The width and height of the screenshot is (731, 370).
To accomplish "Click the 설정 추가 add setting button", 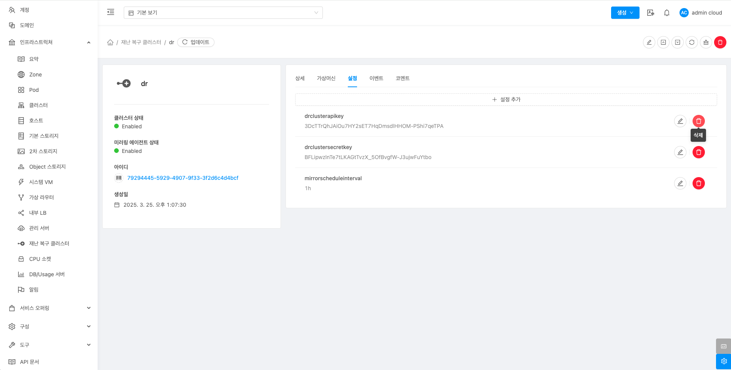I will click(x=506, y=100).
